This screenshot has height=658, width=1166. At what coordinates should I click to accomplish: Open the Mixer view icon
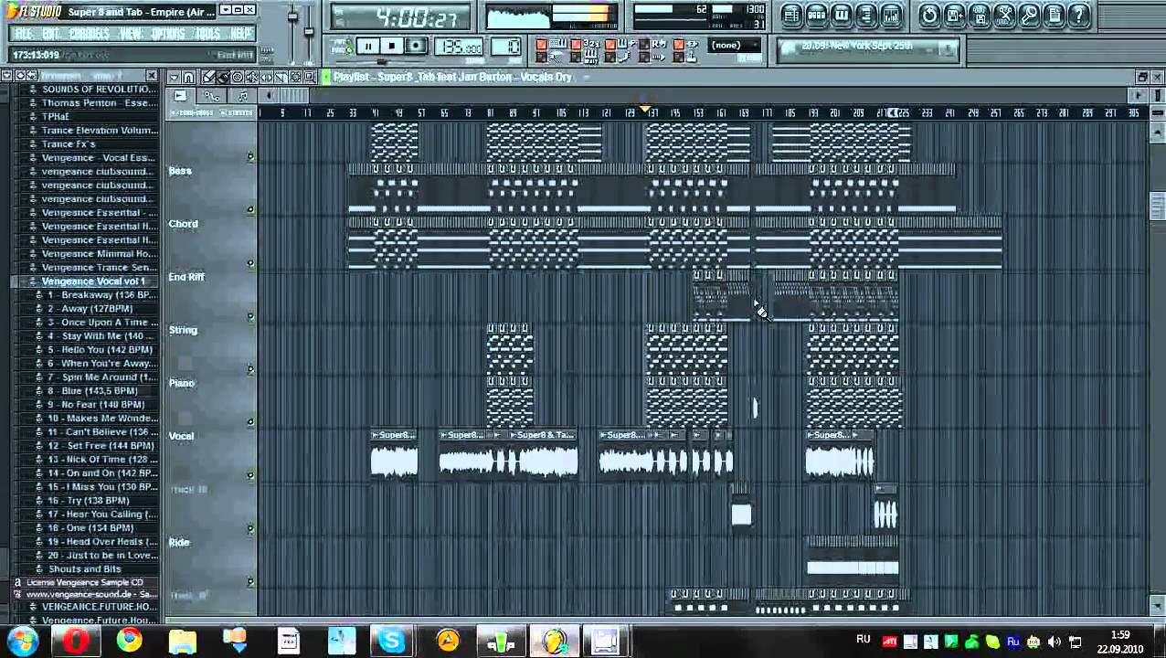891,16
